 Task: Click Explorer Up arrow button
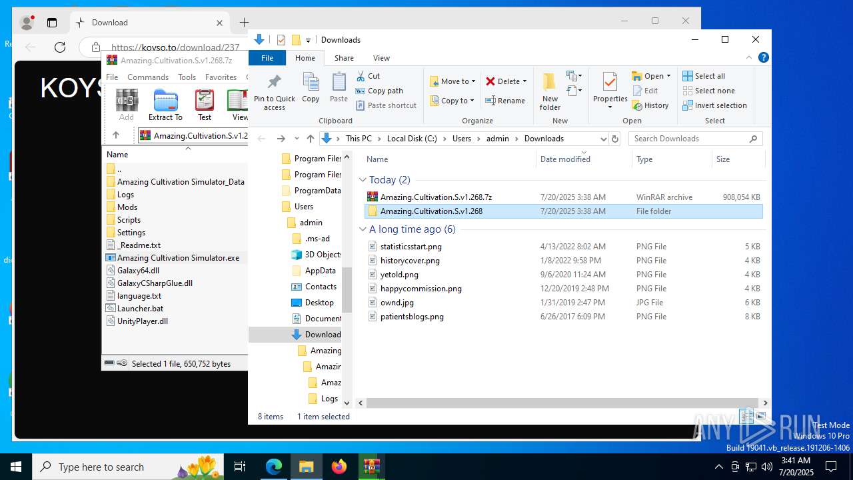pos(310,139)
